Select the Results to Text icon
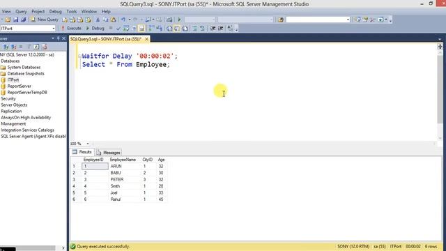The image size is (446, 251). pos(169,28)
